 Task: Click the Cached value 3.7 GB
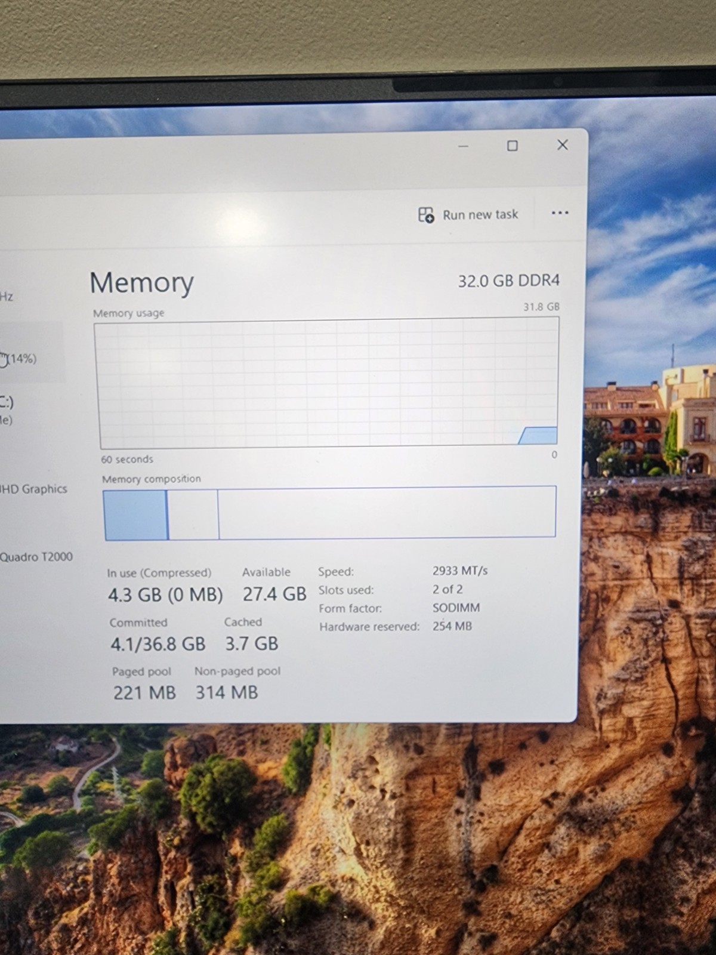[x=251, y=643]
